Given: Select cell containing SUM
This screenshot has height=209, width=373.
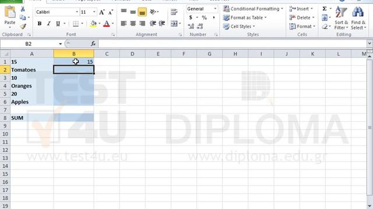Looking at the screenshot, I should pos(32,118).
